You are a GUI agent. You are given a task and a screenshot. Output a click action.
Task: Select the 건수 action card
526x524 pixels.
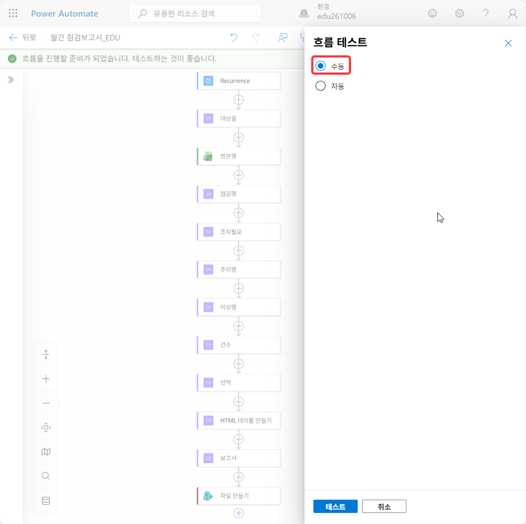[x=239, y=345]
